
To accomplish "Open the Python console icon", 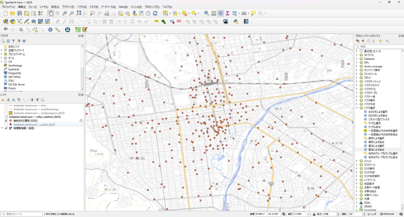I will point(236,22).
